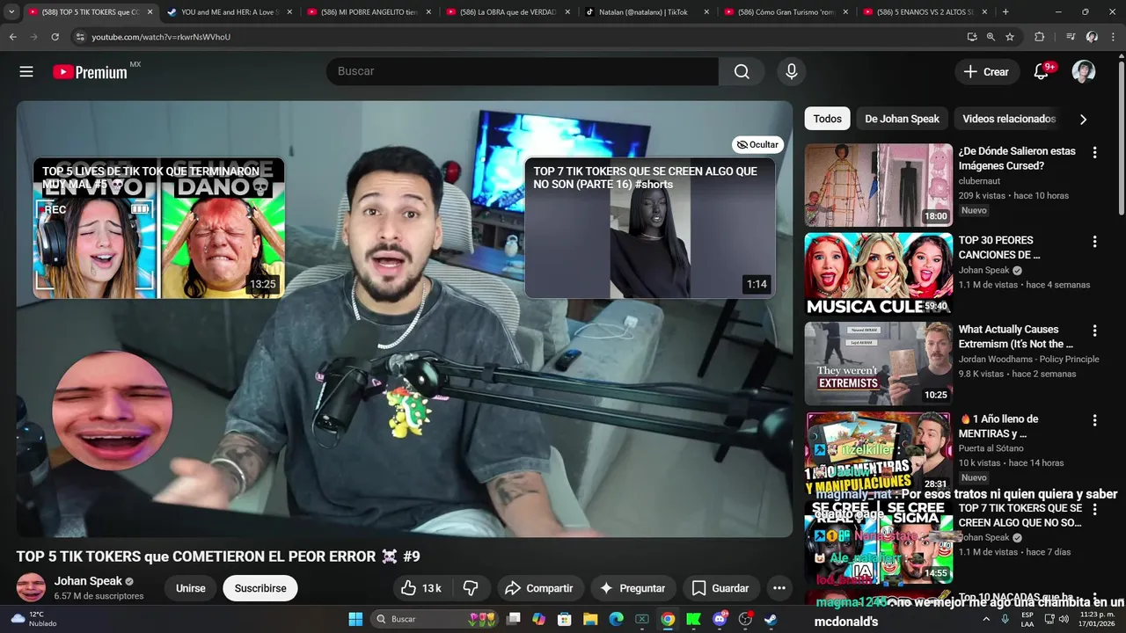Open YouTube notifications bell
The image size is (1126, 633).
pos(1042,72)
